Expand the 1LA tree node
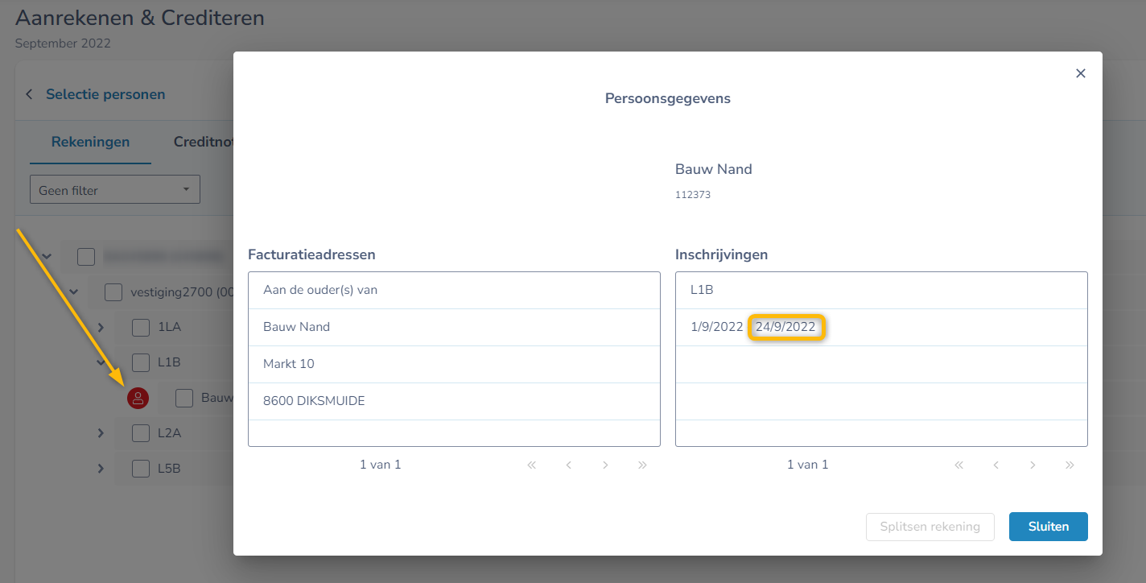This screenshot has height=583, width=1146. [101, 327]
